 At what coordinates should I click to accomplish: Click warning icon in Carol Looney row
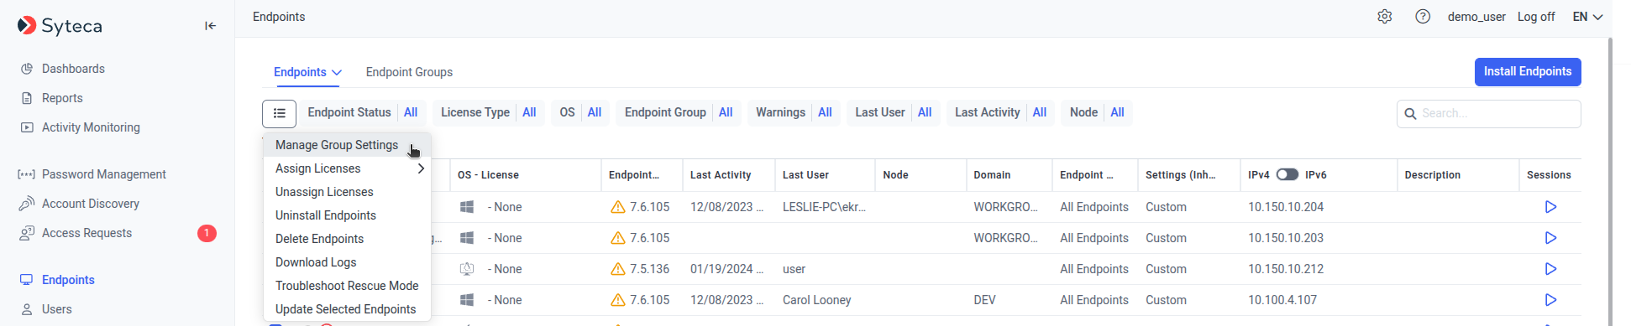[x=618, y=300]
